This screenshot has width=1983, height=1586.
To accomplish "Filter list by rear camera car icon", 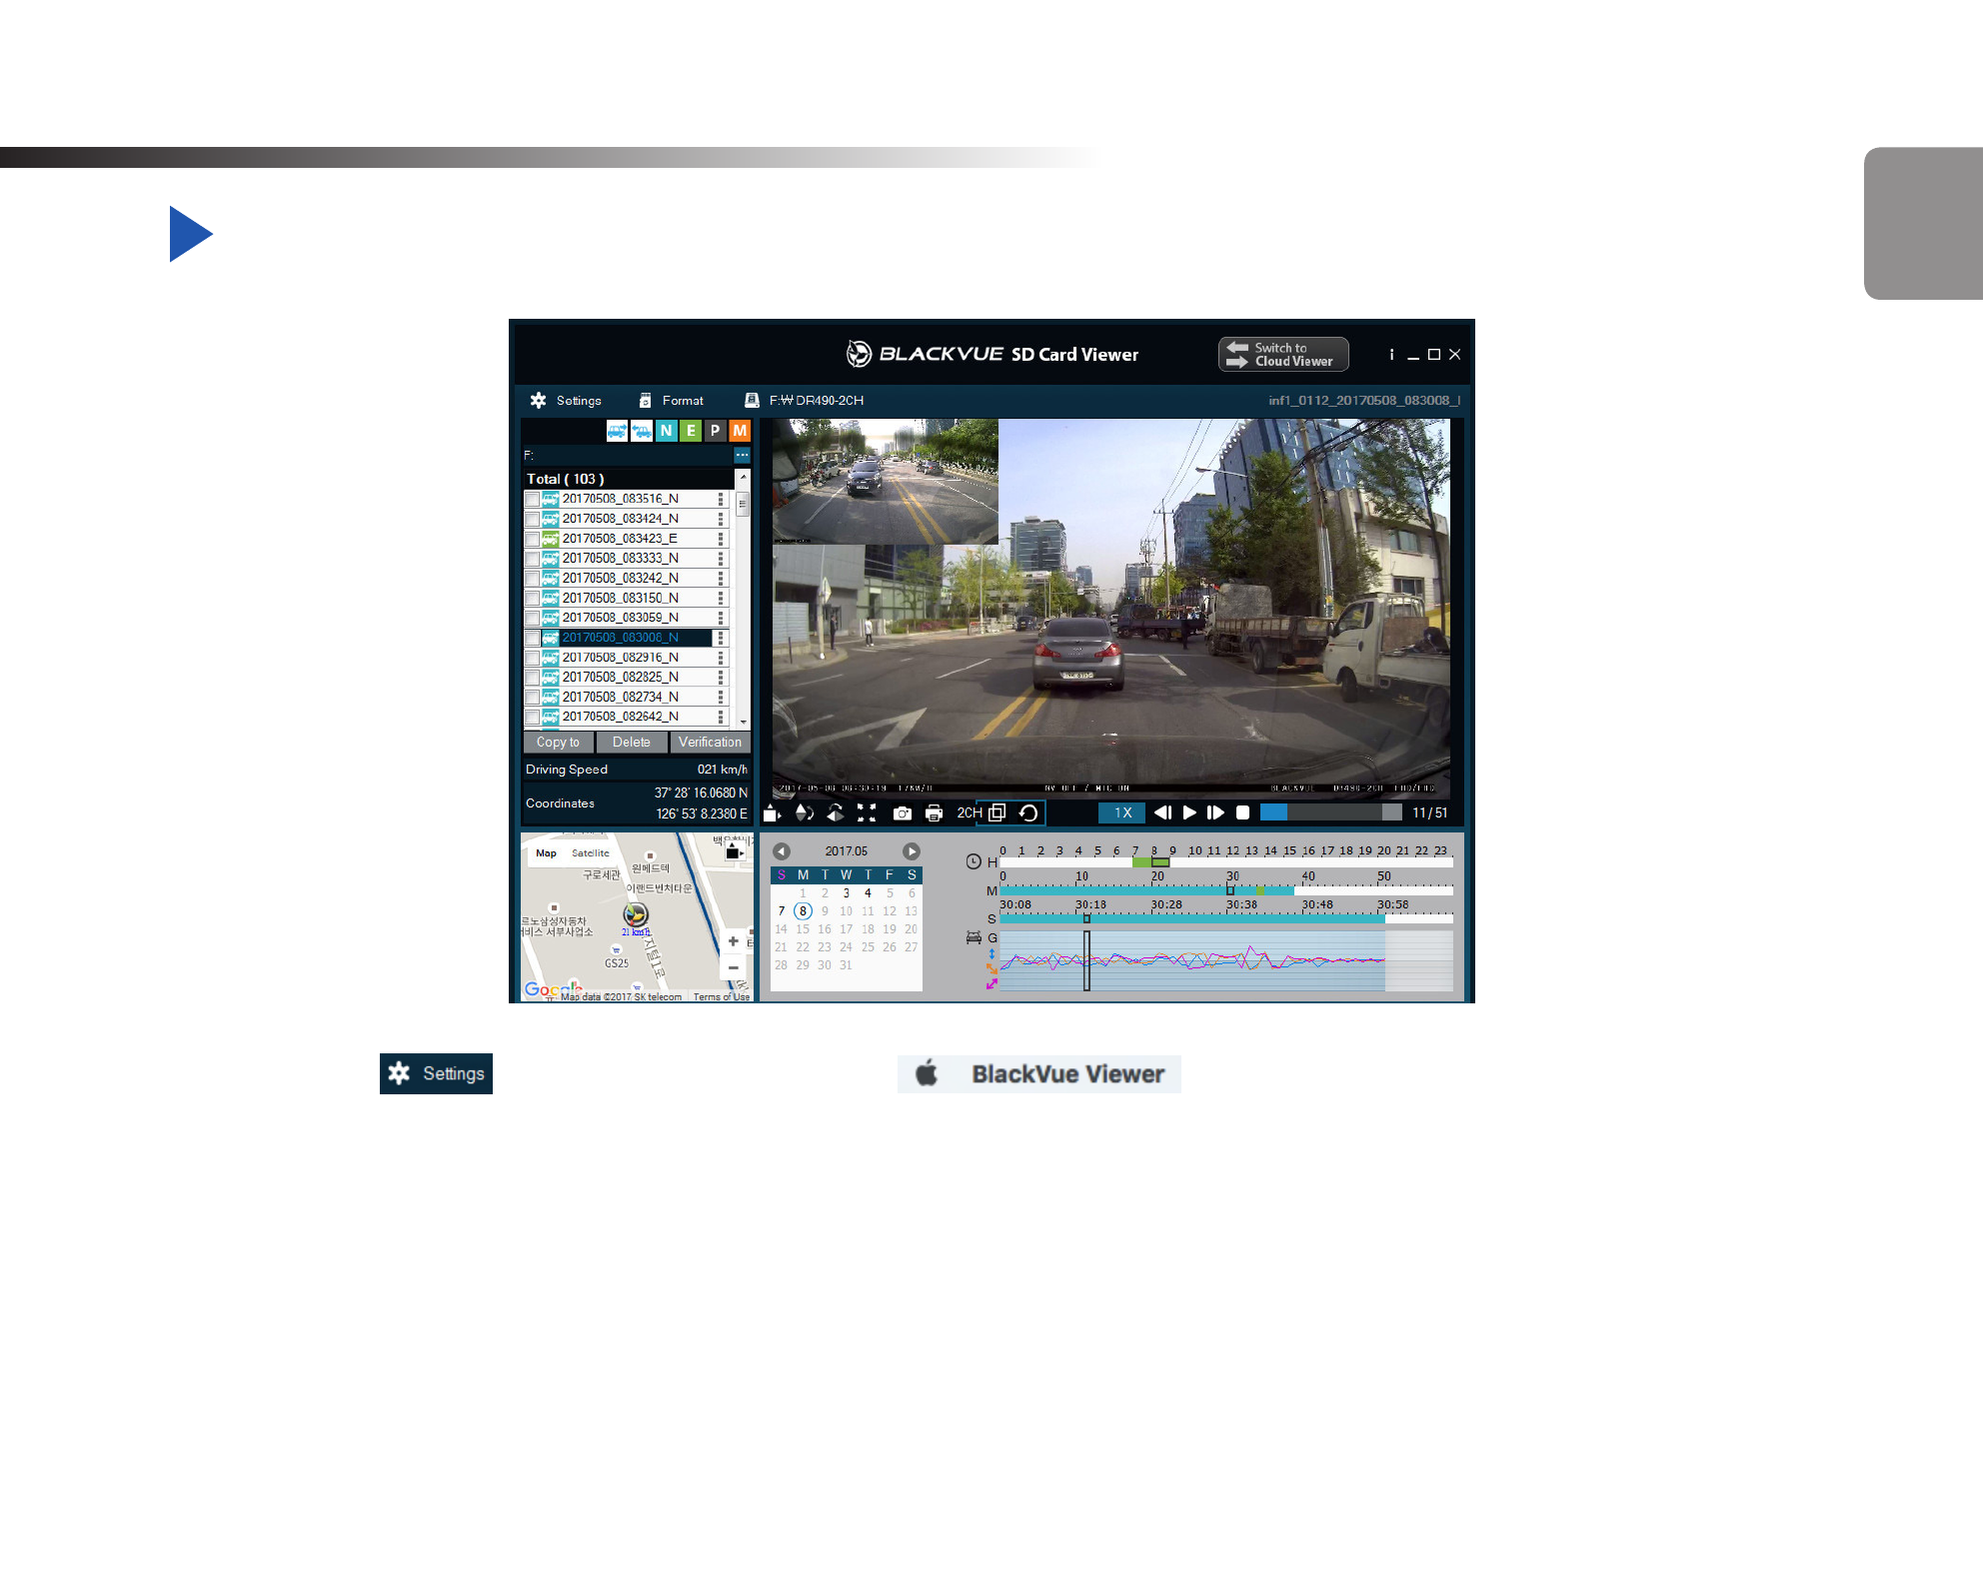I will point(642,430).
